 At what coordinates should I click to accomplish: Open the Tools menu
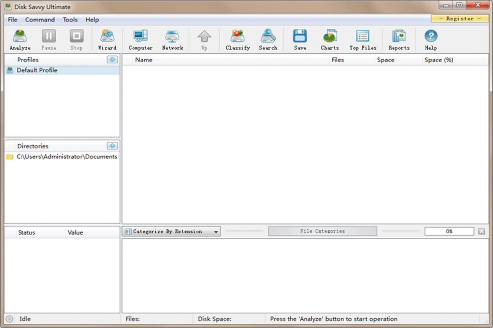click(x=70, y=20)
